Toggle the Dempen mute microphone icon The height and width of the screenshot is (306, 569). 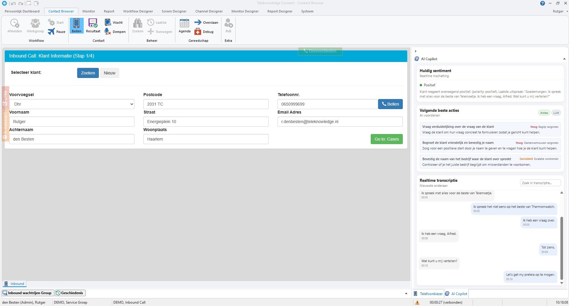(x=107, y=31)
